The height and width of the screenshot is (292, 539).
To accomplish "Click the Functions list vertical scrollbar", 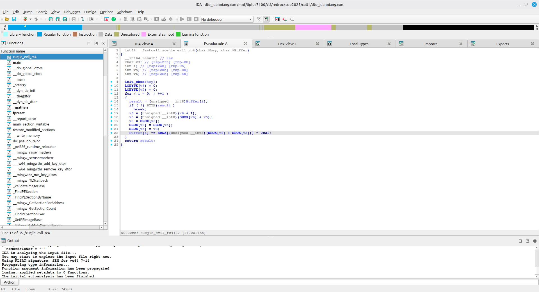I will point(105,137).
